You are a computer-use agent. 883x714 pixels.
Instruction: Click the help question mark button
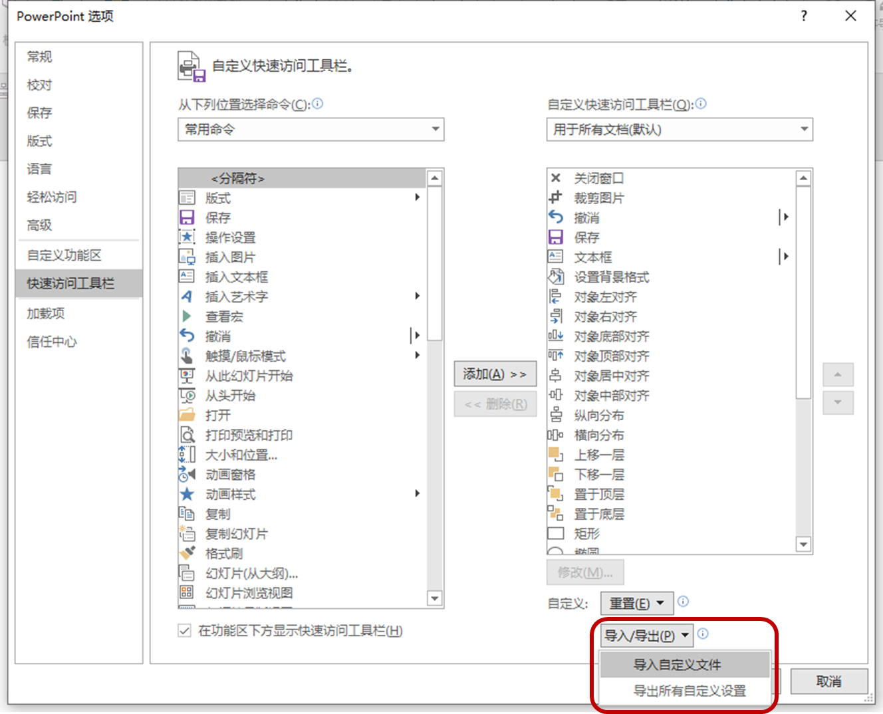tap(804, 16)
